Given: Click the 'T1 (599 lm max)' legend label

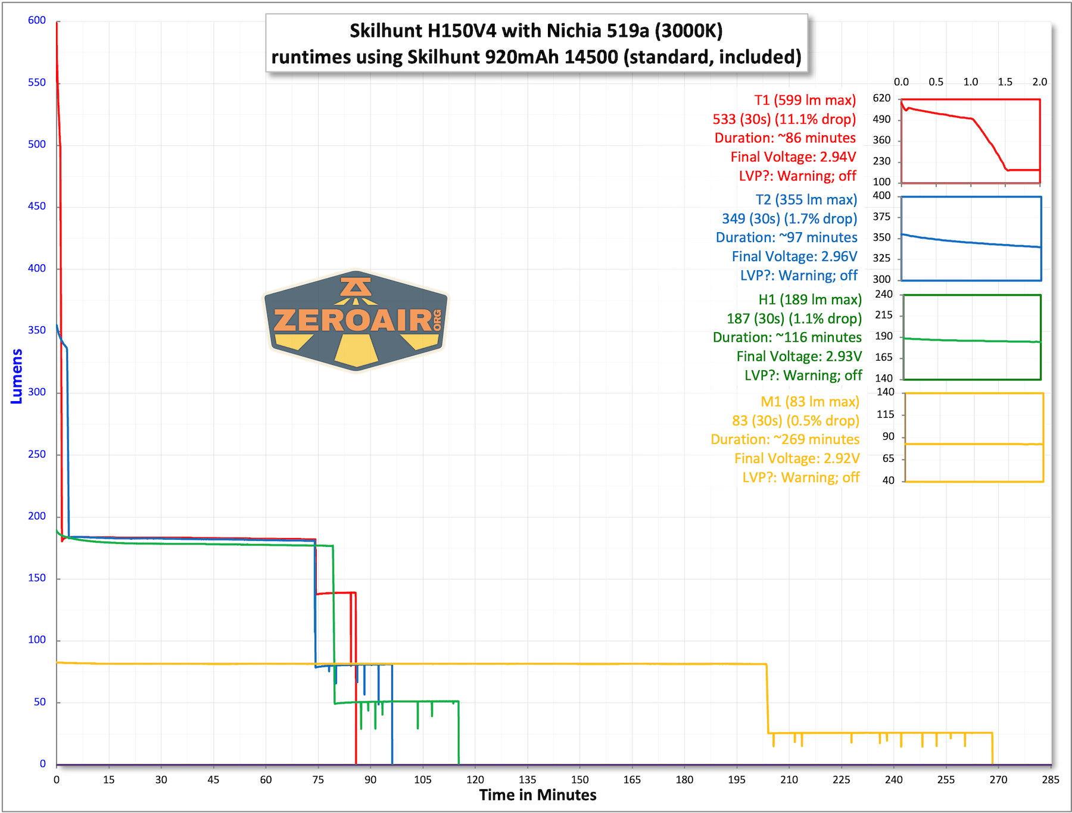Looking at the screenshot, I should coord(805,100).
